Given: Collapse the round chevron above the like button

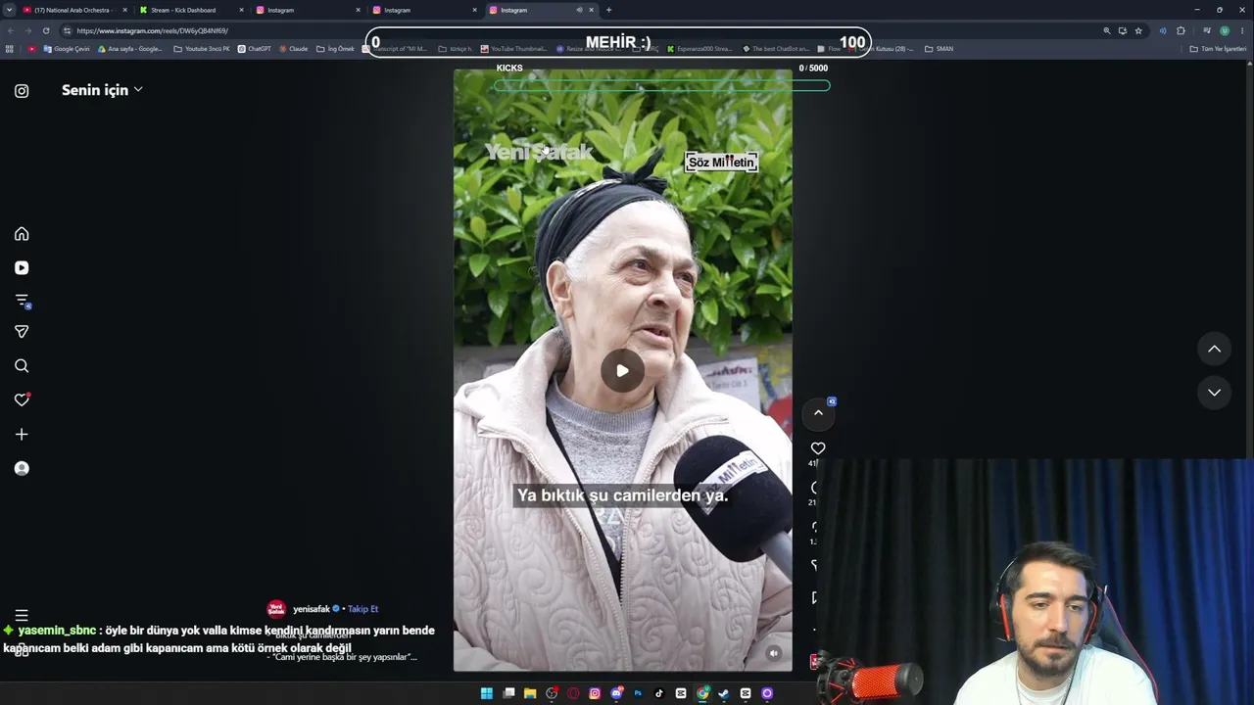Looking at the screenshot, I should pos(818,413).
